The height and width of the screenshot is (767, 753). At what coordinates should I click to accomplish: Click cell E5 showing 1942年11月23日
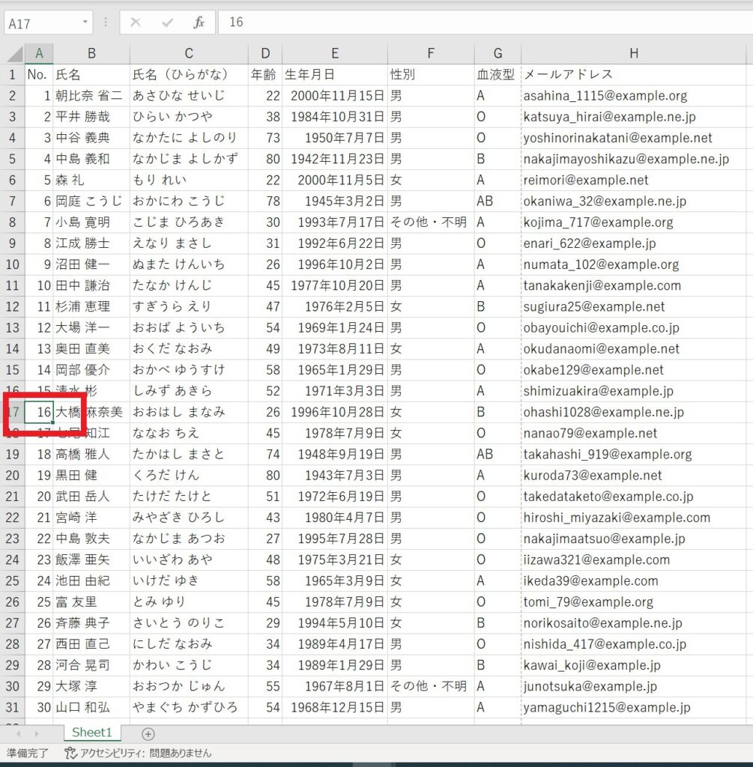point(335,159)
